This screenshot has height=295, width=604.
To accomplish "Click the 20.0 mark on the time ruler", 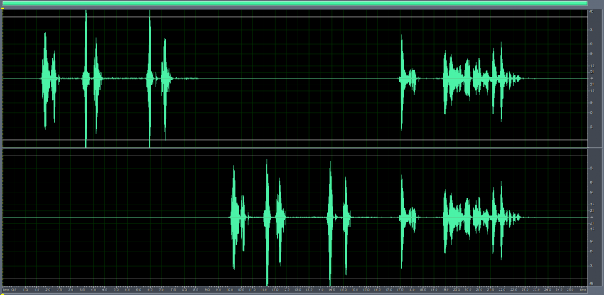I will coord(455,290).
